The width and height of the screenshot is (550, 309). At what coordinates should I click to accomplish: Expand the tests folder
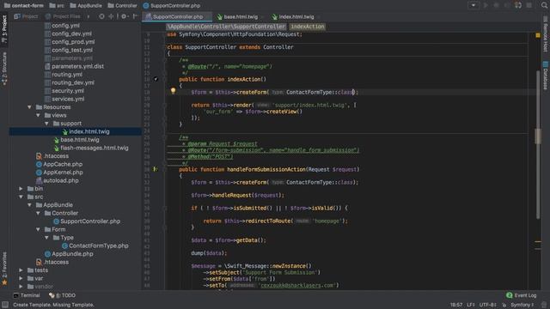pos(21,270)
